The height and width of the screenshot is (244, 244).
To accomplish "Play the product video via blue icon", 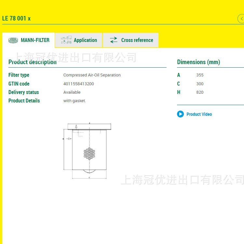I will pyautogui.click(x=180, y=114).
